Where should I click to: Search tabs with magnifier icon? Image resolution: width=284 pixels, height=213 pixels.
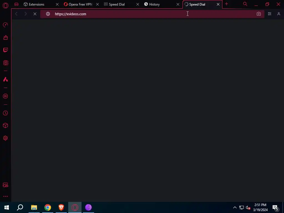[245, 4]
